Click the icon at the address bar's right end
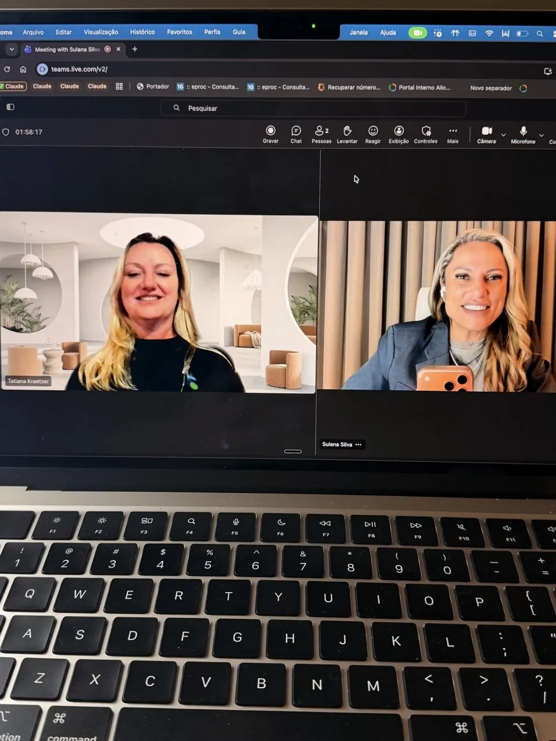The height and width of the screenshot is (741, 556). click(548, 71)
